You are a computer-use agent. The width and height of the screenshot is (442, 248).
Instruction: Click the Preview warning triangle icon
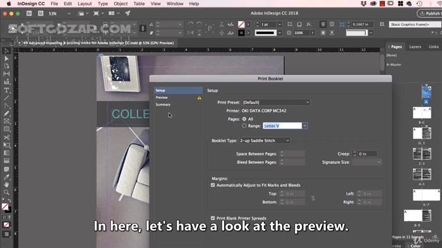(200, 98)
